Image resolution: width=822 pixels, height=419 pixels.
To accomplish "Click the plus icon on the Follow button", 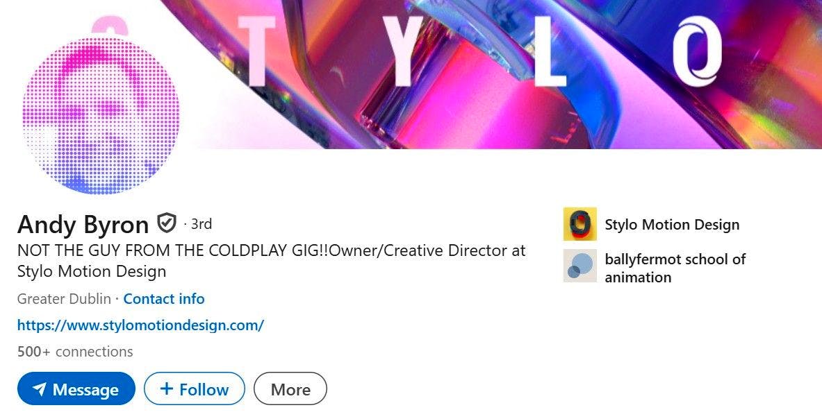I will click(166, 388).
